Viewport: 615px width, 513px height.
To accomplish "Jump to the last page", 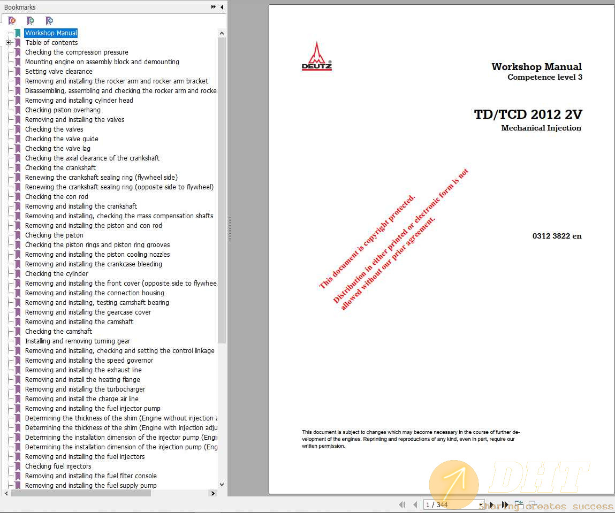I will pos(505,505).
